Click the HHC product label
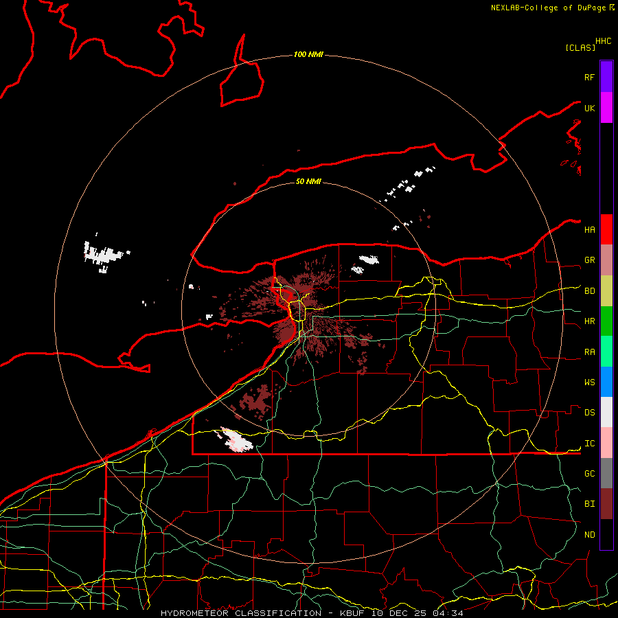Screen dimensions: 618x618 (x=603, y=41)
